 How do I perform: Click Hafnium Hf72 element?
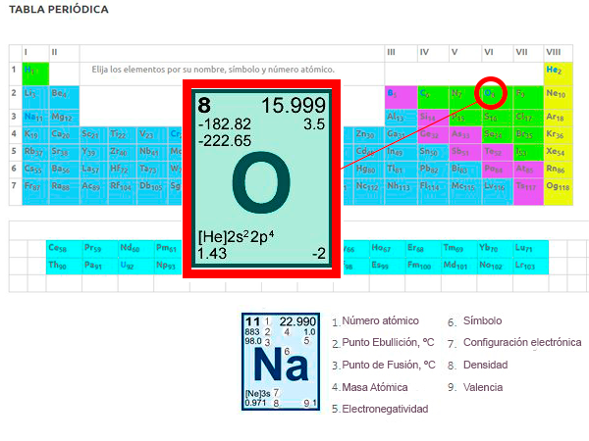click(123, 170)
